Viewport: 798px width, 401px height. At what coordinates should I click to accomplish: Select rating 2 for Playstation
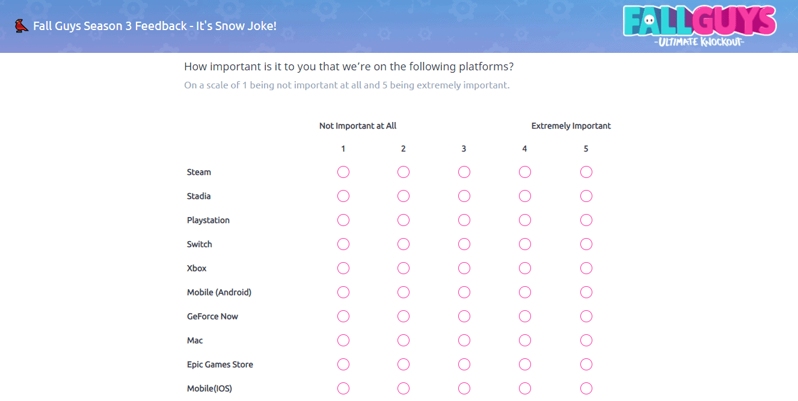404,221
